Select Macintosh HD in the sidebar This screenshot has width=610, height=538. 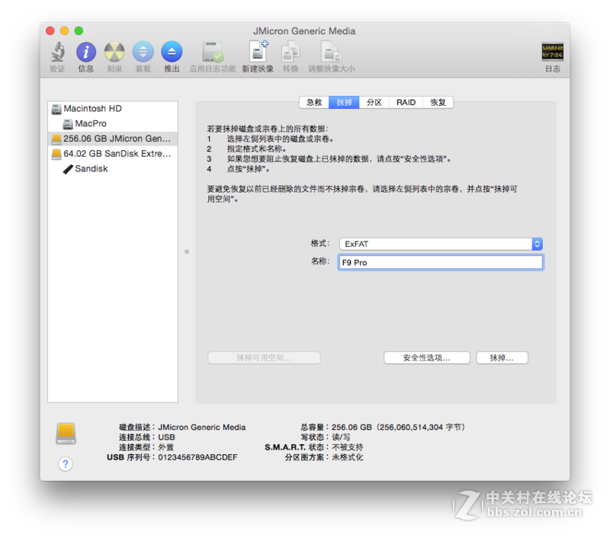point(93,108)
